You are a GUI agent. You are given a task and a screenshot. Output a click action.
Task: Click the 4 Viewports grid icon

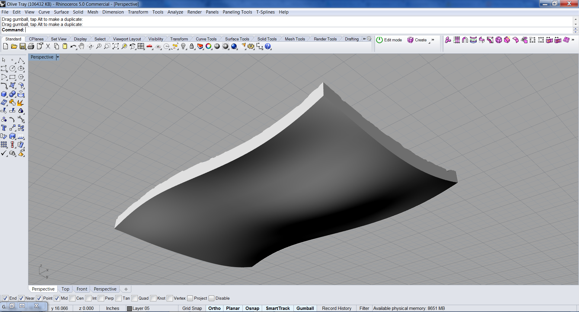coord(141,46)
